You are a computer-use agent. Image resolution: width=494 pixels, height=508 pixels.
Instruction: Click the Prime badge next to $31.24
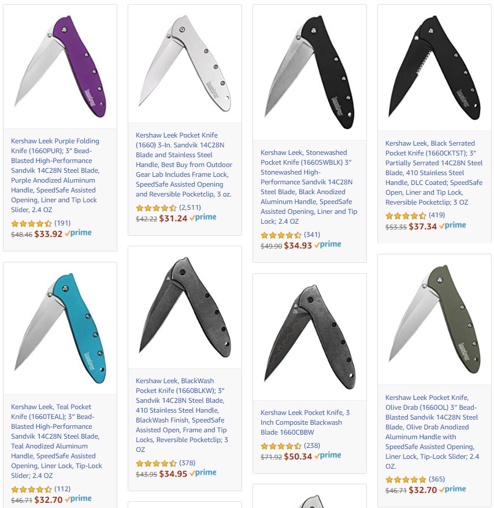pyautogui.click(x=203, y=217)
